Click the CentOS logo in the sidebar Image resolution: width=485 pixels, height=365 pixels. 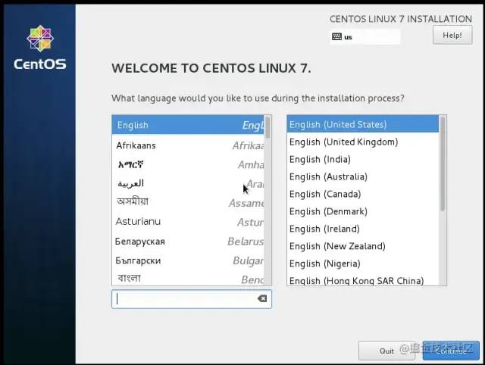tap(40, 47)
